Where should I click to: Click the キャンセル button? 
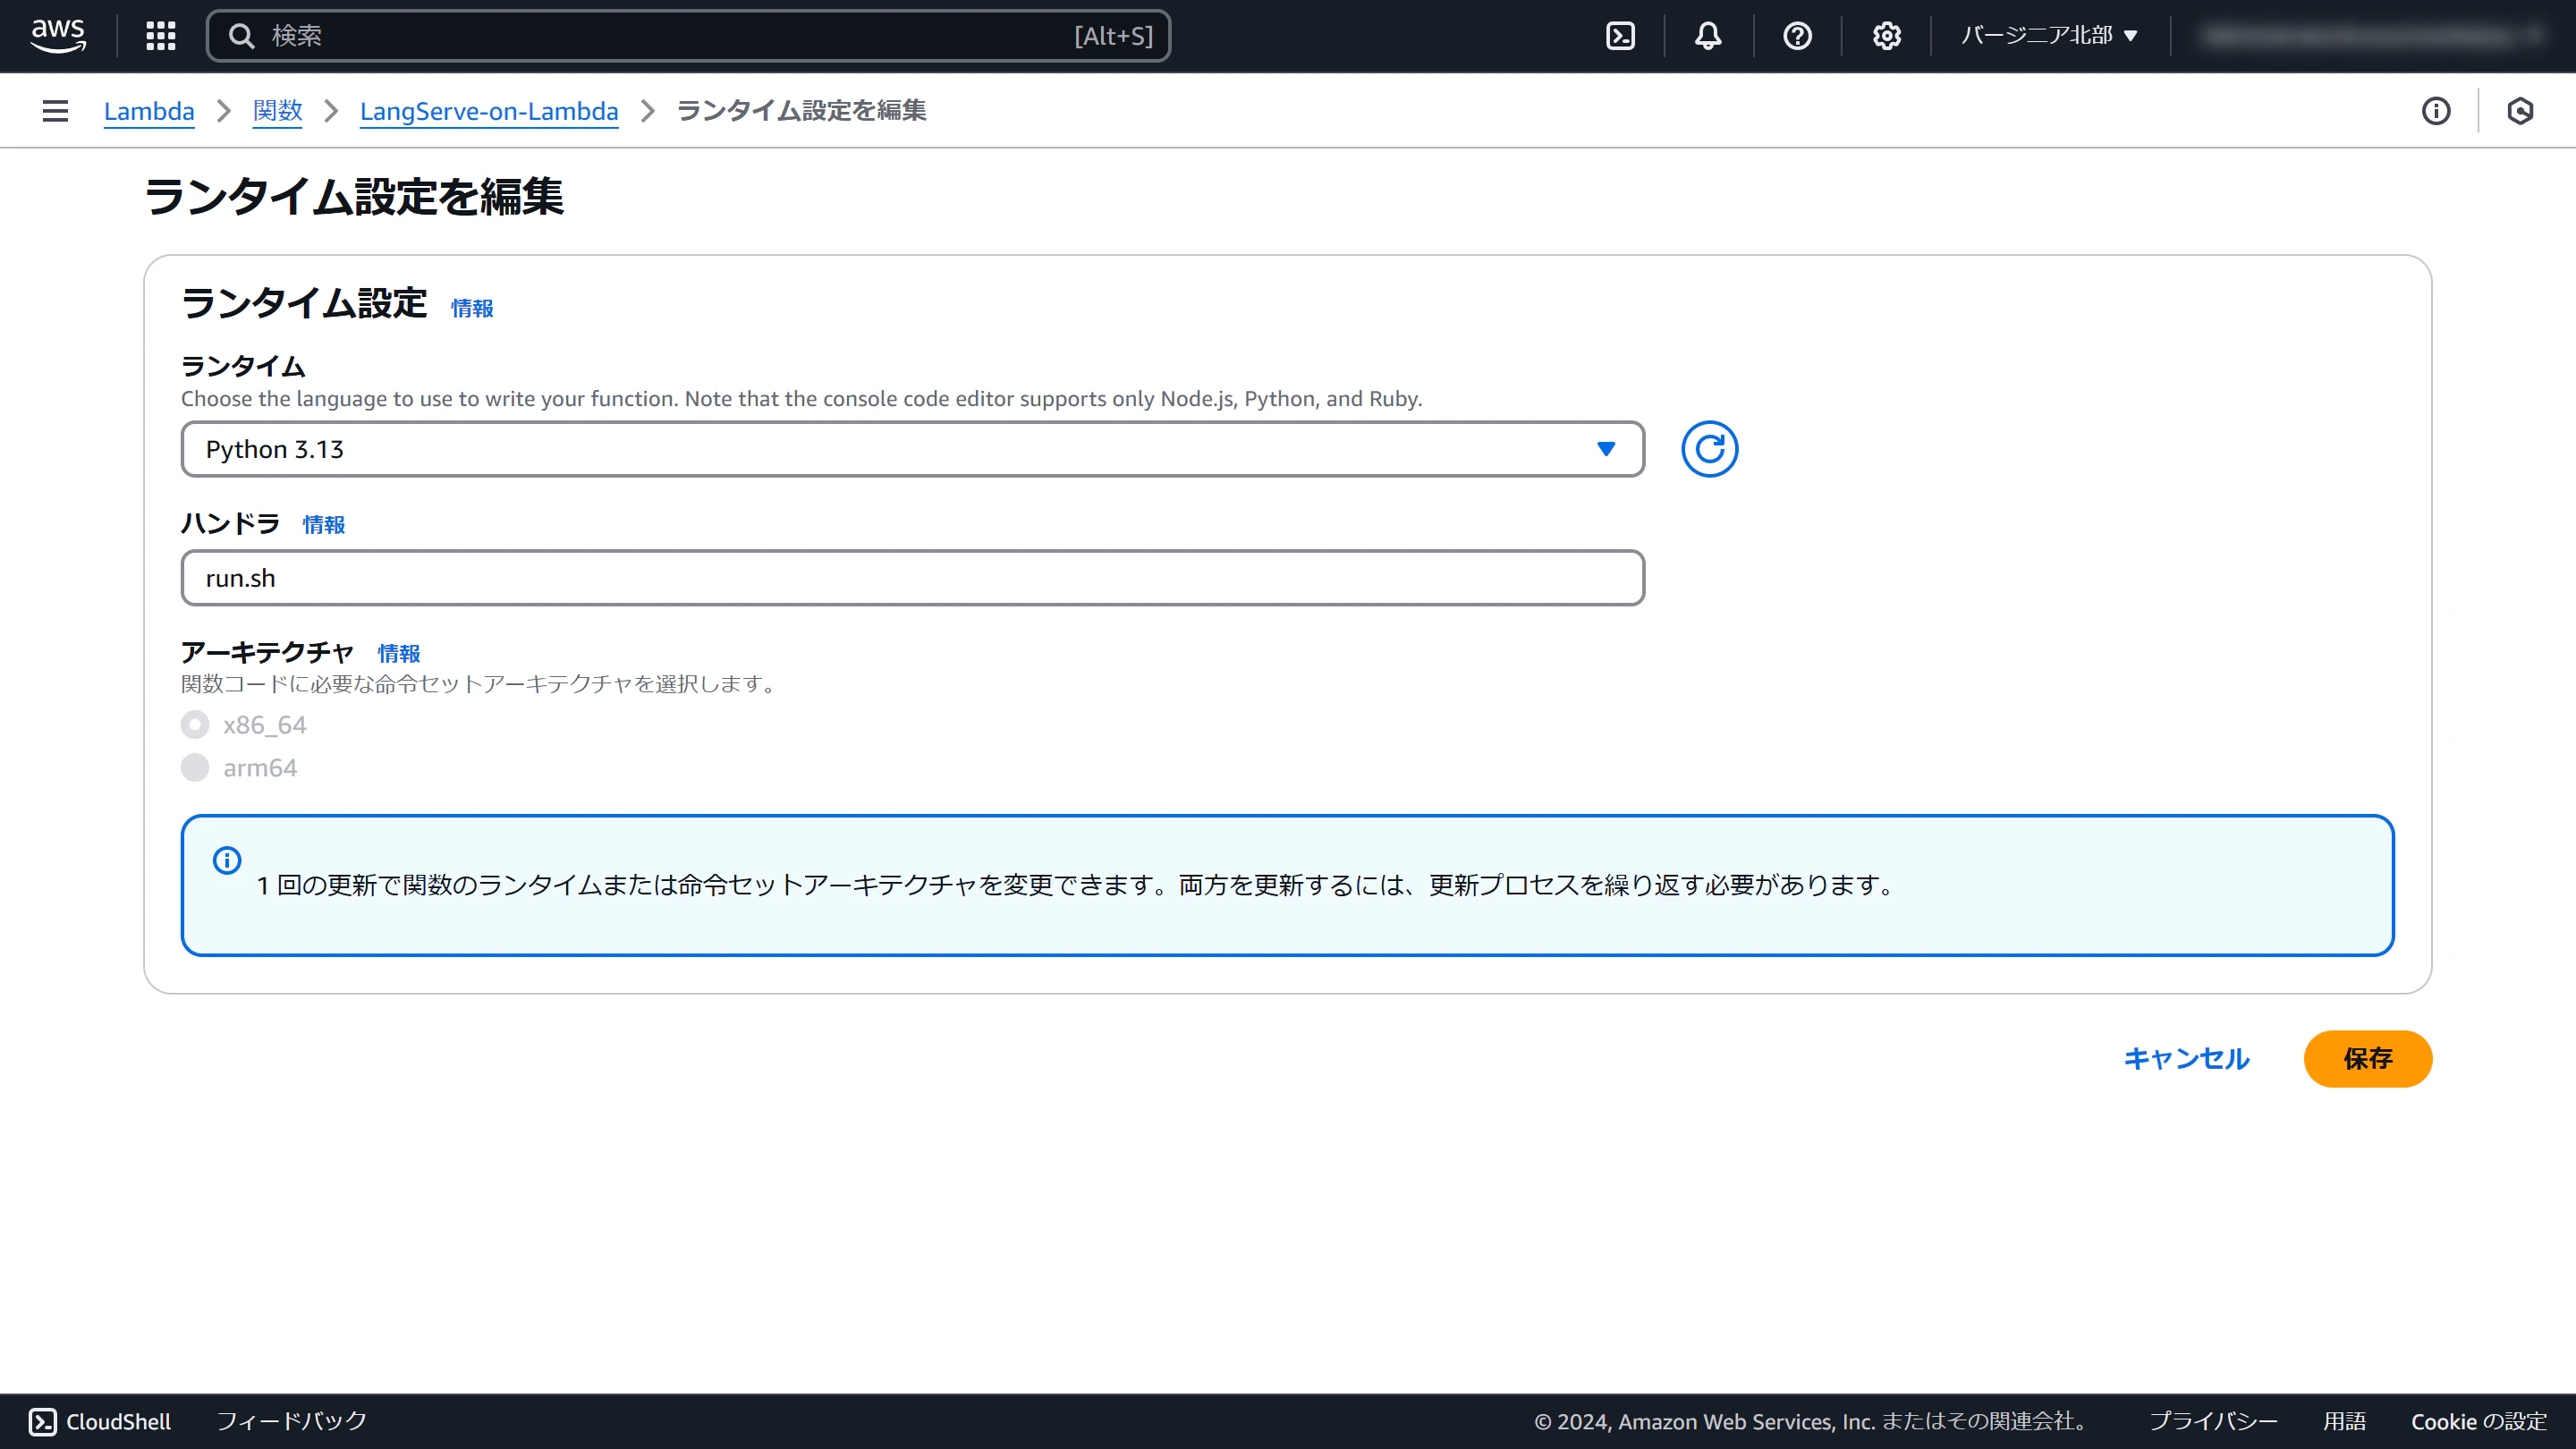pos(2186,1058)
